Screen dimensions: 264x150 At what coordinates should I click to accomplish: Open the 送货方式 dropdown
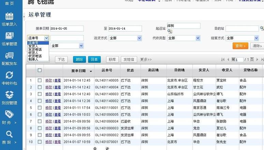[125, 38]
